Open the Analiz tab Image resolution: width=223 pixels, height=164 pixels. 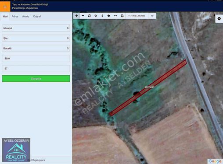(25, 16)
